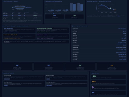129x97 pixels.
Task: Open the yellow-titled foam wing fill material card
Action: click(19, 36)
